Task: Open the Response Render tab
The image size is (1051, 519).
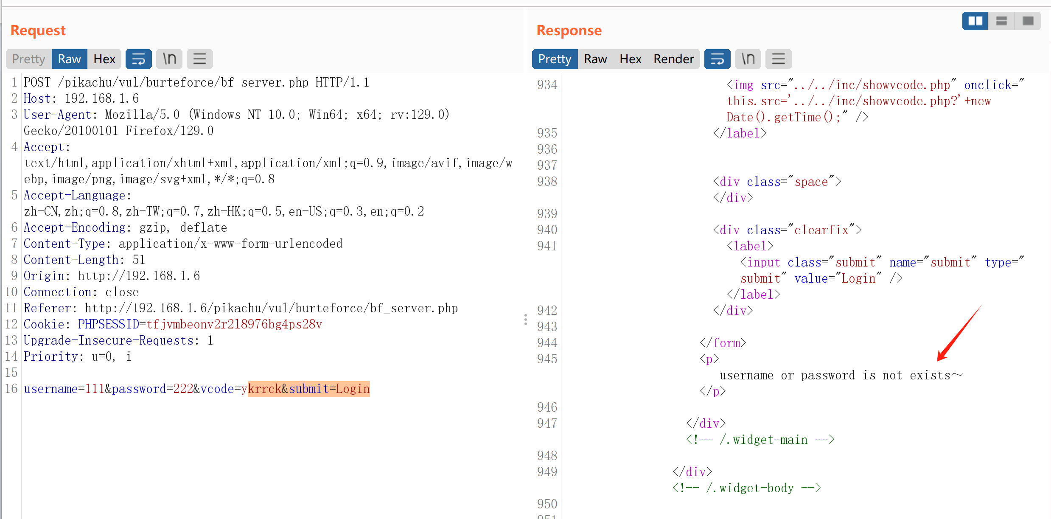Action: (673, 59)
